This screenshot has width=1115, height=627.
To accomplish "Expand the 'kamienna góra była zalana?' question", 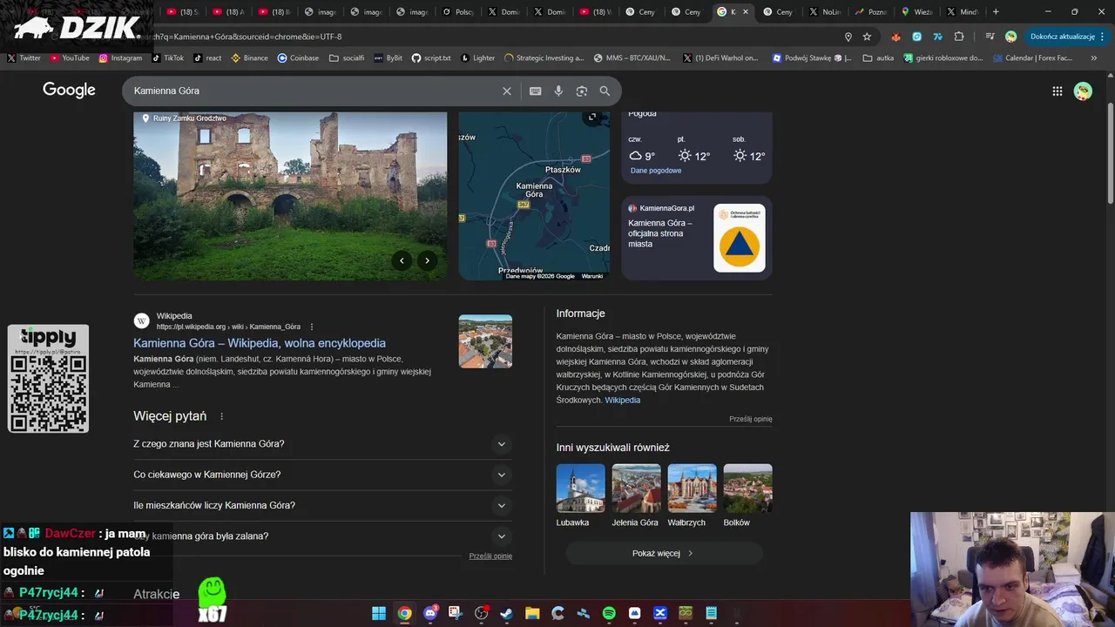I will 321,536.
